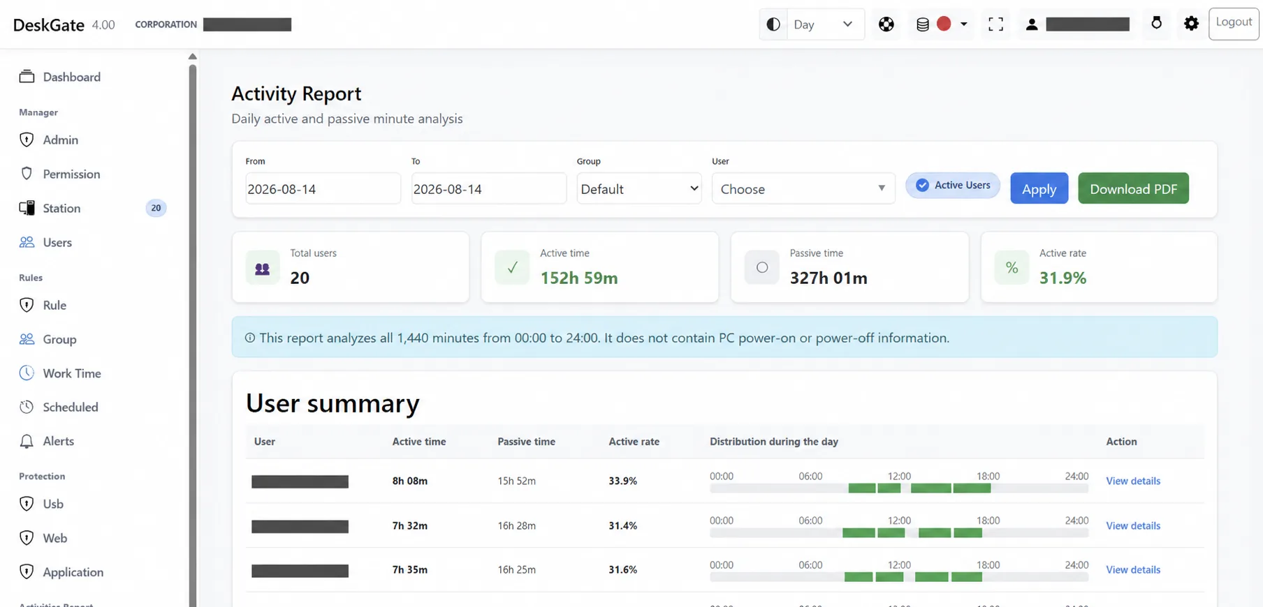Click the Passive time column header
Image resolution: width=1263 pixels, height=607 pixels.
[526, 442]
